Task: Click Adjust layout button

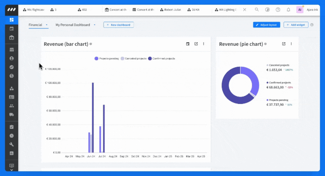Action: tap(266, 25)
